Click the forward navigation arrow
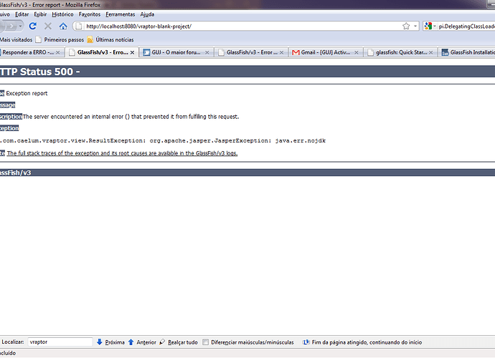The width and height of the screenshot is (495, 358). pyautogui.click(x=11, y=26)
